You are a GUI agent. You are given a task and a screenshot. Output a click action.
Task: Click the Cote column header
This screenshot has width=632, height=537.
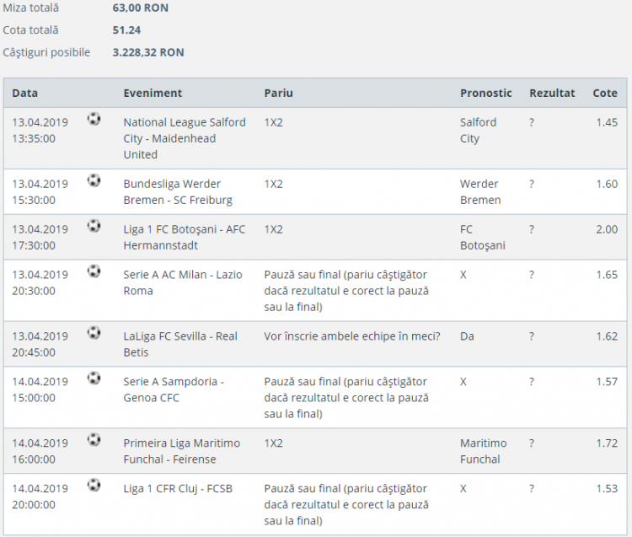(x=605, y=94)
